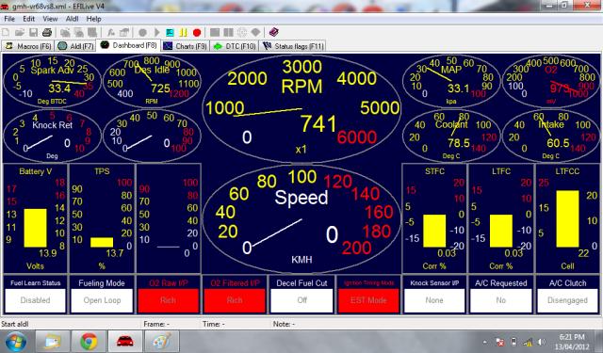Open the Help menu
The width and height of the screenshot is (603, 353).
[93, 19]
